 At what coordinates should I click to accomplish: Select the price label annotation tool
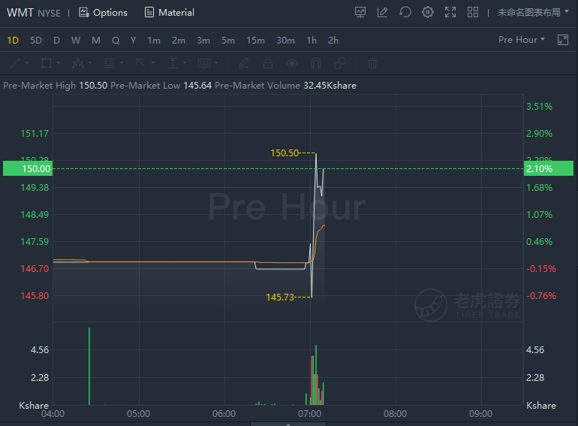204,63
